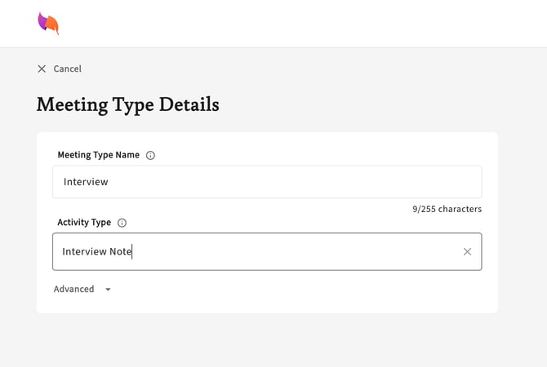Clear the Activity Type field with its X

coord(467,252)
